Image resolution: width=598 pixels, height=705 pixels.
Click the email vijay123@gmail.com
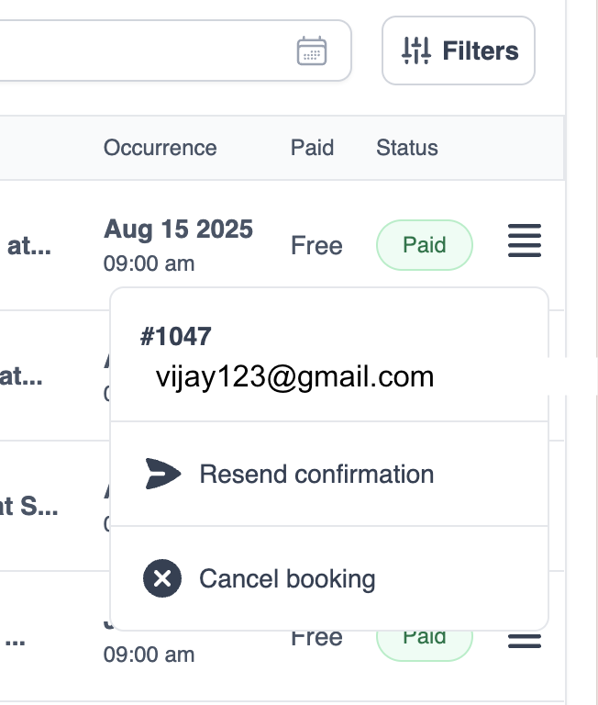[294, 376]
